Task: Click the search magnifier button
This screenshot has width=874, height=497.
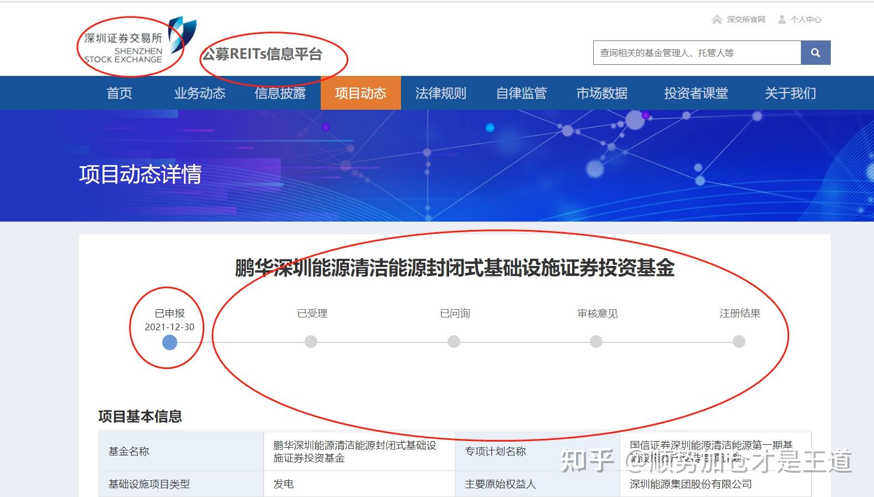Action: click(815, 53)
